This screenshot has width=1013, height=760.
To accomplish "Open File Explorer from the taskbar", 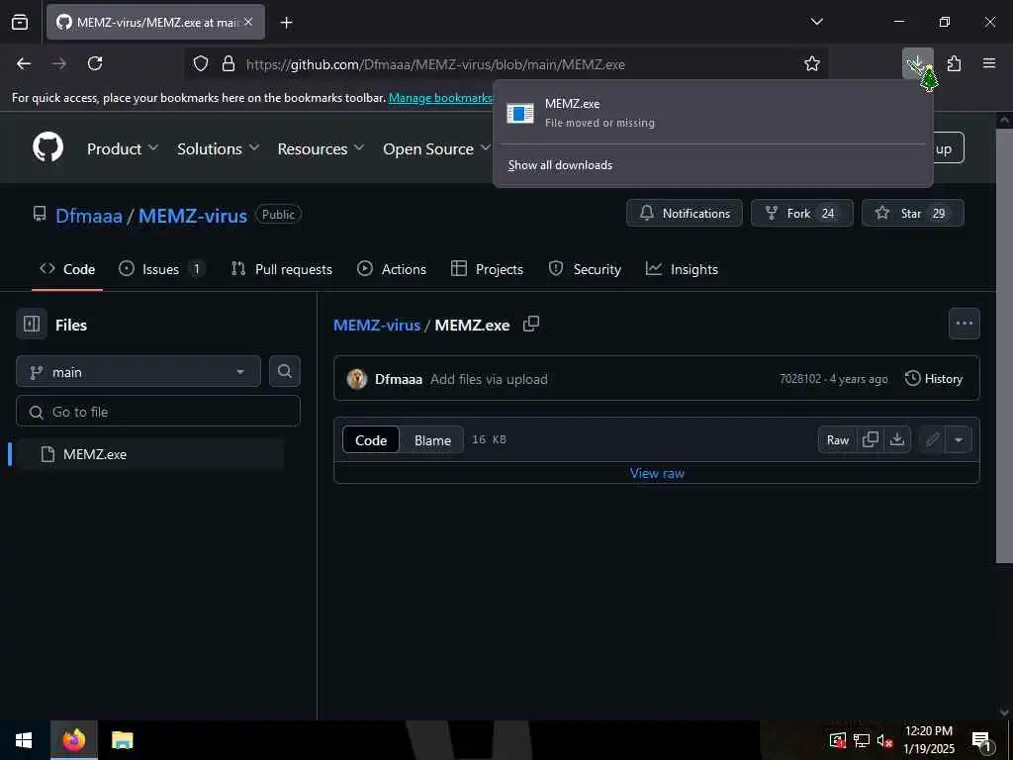I will click(x=122, y=740).
